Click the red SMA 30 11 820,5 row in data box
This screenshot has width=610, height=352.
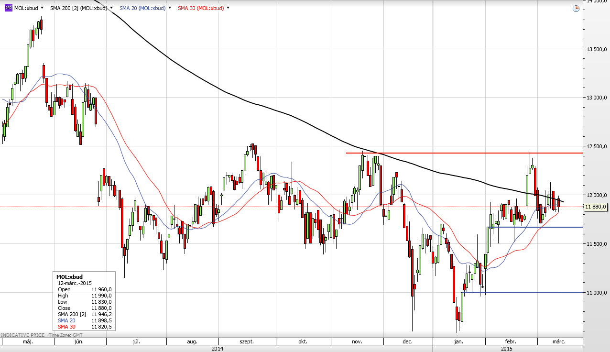click(x=85, y=327)
